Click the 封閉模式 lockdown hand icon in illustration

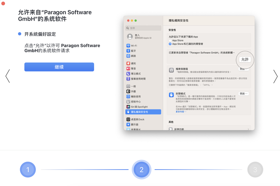tap(171, 95)
